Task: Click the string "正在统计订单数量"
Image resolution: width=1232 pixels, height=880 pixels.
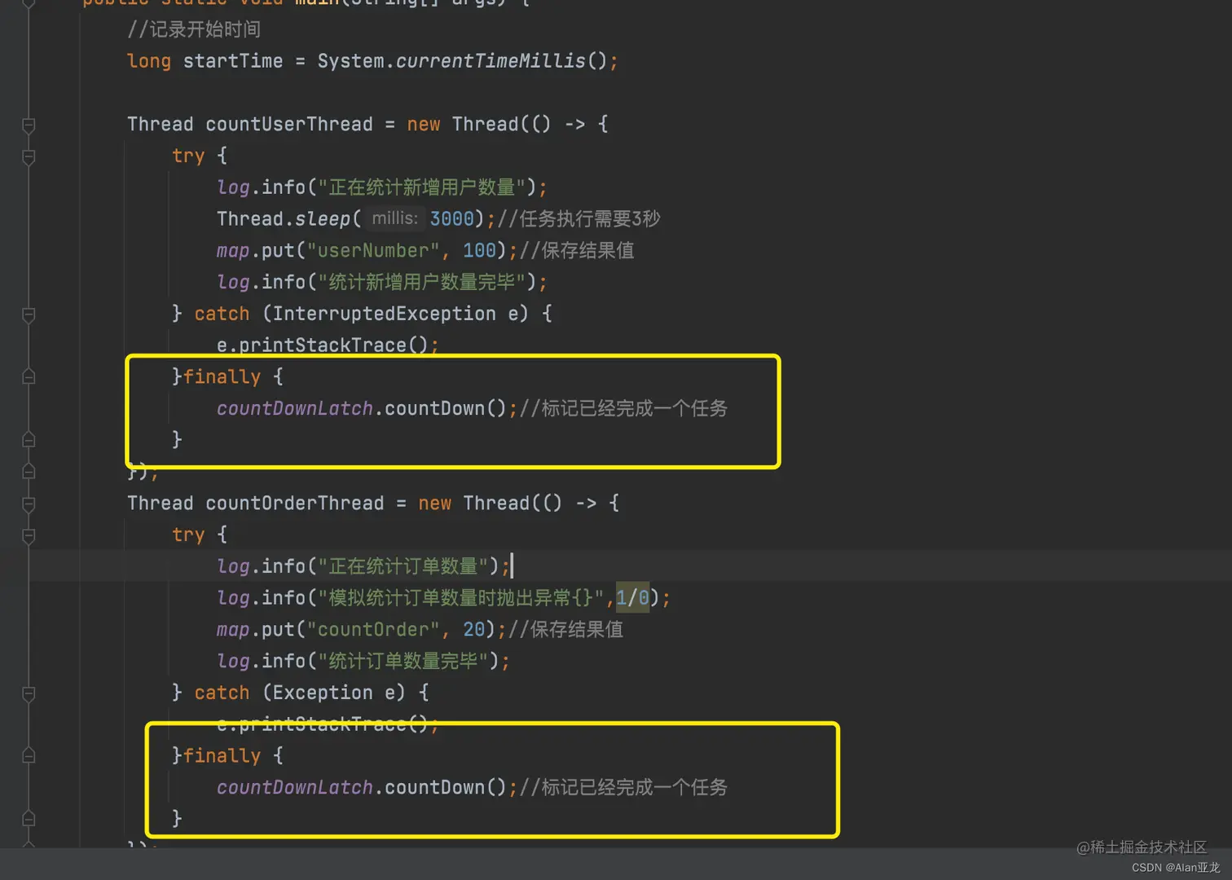Action: point(403,566)
